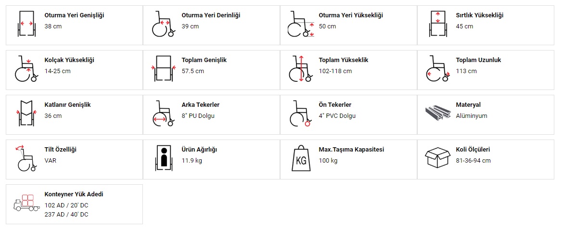
Task: Click the Materyal aluminum profile icon
Action: [x=438, y=113]
